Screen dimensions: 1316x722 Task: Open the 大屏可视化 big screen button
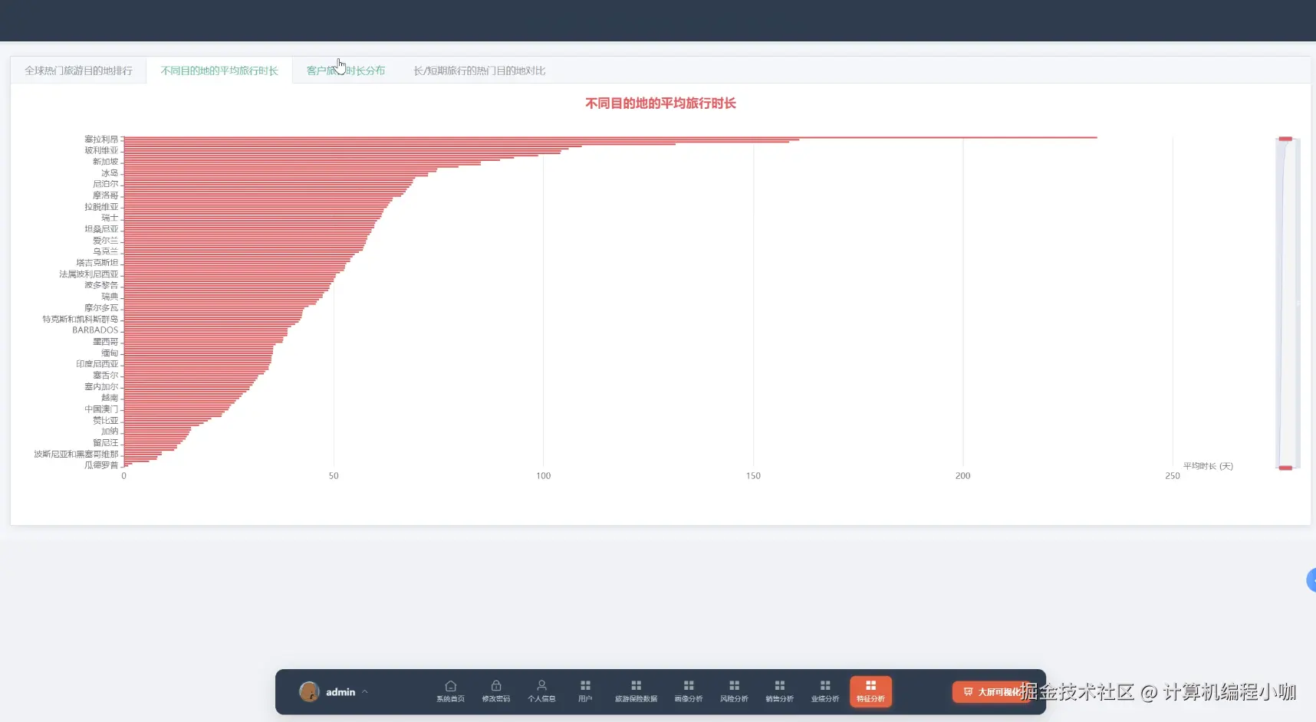[992, 691]
